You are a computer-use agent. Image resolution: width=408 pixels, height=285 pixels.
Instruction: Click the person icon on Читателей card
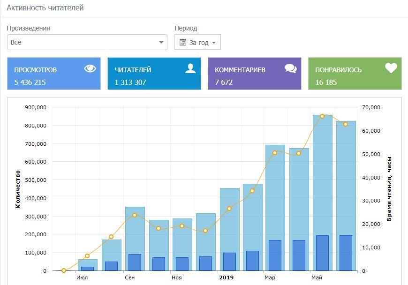tap(190, 68)
